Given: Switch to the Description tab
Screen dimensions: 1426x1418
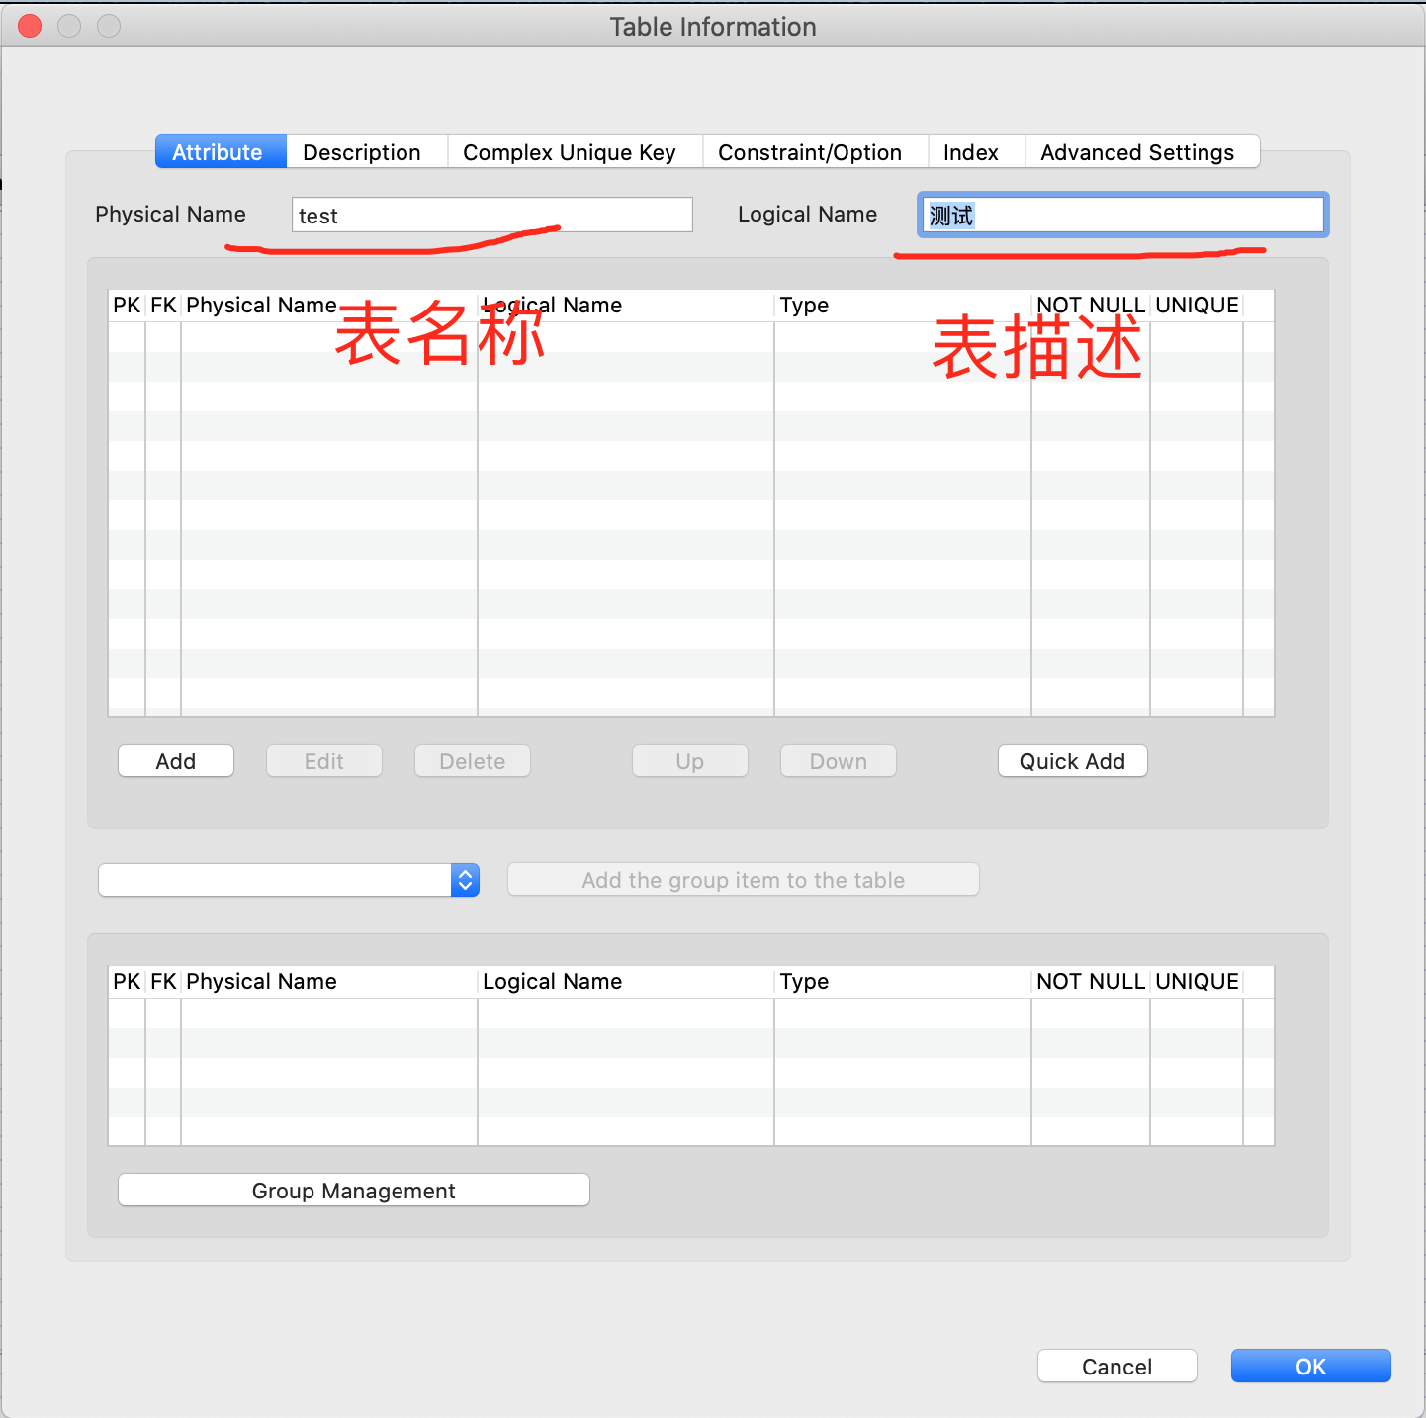Looking at the screenshot, I should point(362,152).
